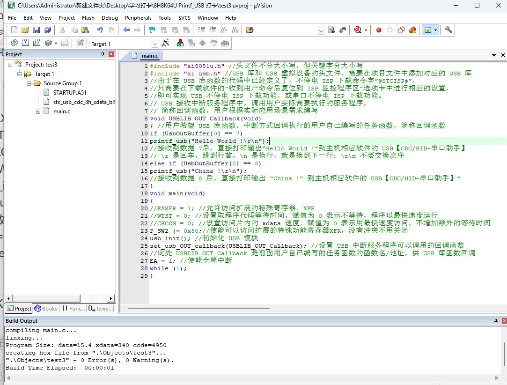
Task: Click the Build Output vertical scrollbar
Action: click(x=504, y=355)
